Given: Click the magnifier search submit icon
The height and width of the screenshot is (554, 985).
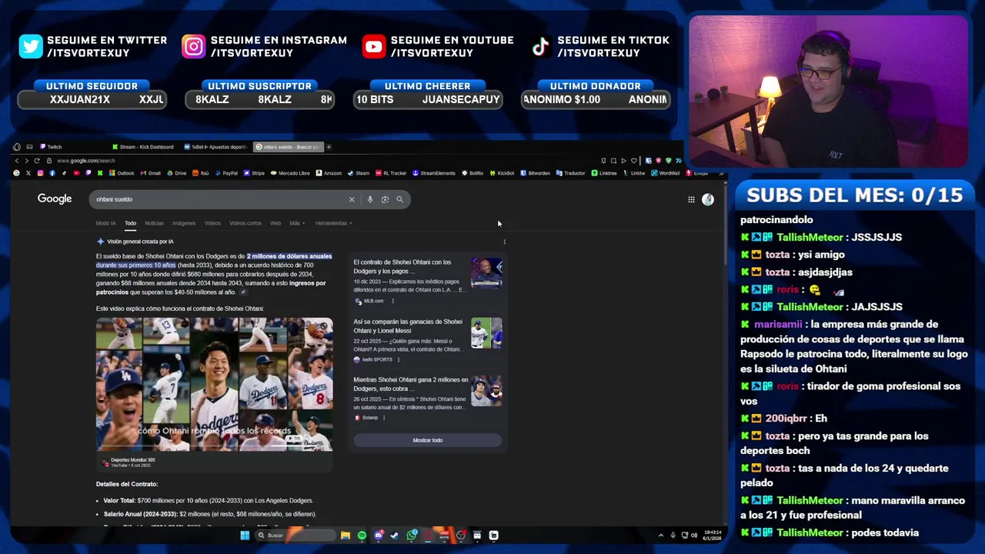Looking at the screenshot, I should click(399, 199).
